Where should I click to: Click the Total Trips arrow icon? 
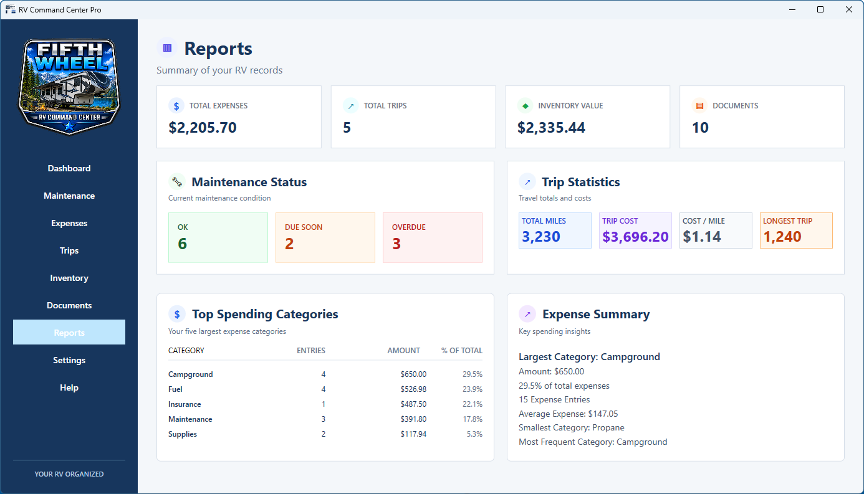(351, 106)
